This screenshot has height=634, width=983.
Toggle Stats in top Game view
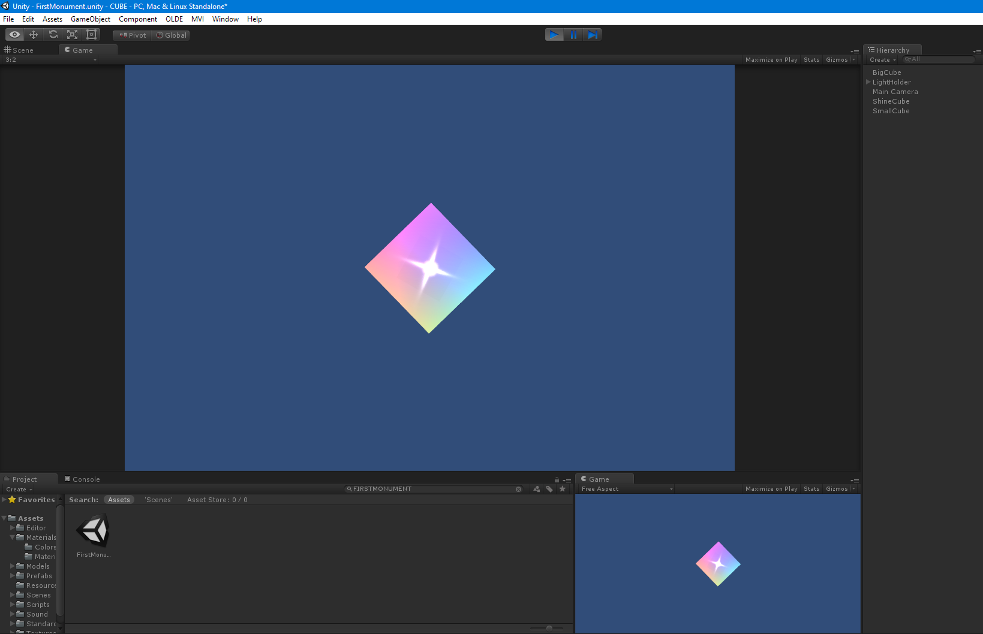811,60
